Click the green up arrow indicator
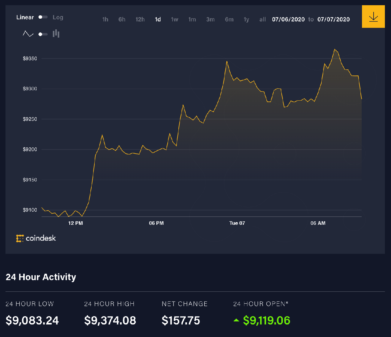 (x=236, y=320)
